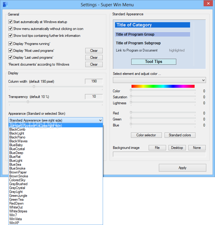Pick the BrownPaper skin option

tap(56, 172)
